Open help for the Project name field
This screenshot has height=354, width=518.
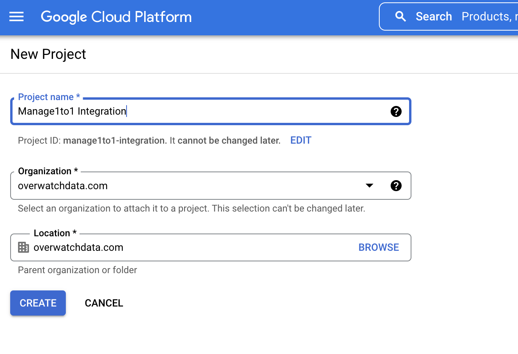(396, 111)
